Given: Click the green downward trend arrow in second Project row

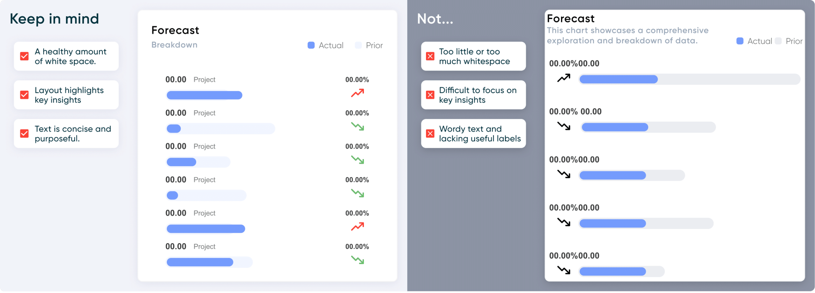Looking at the screenshot, I should pyautogui.click(x=357, y=126).
